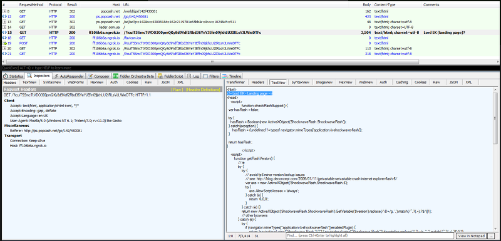Open the Filters tab
Viewport: 501px width, 241px height.
click(211, 76)
